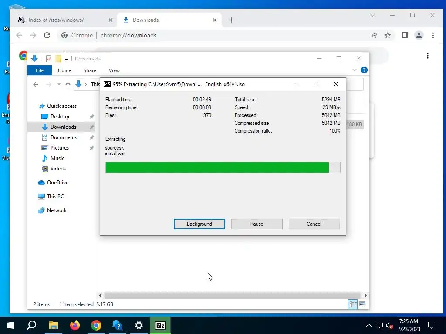Image resolution: width=446 pixels, height=334 pixels.
Task: Open the Share ribbon tab in Explorer
Action: pos(90,70)
